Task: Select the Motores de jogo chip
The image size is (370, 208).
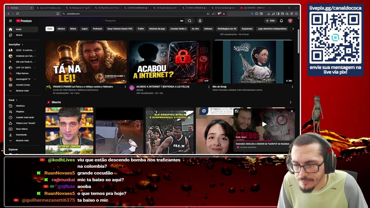Action: coord(157,29)
